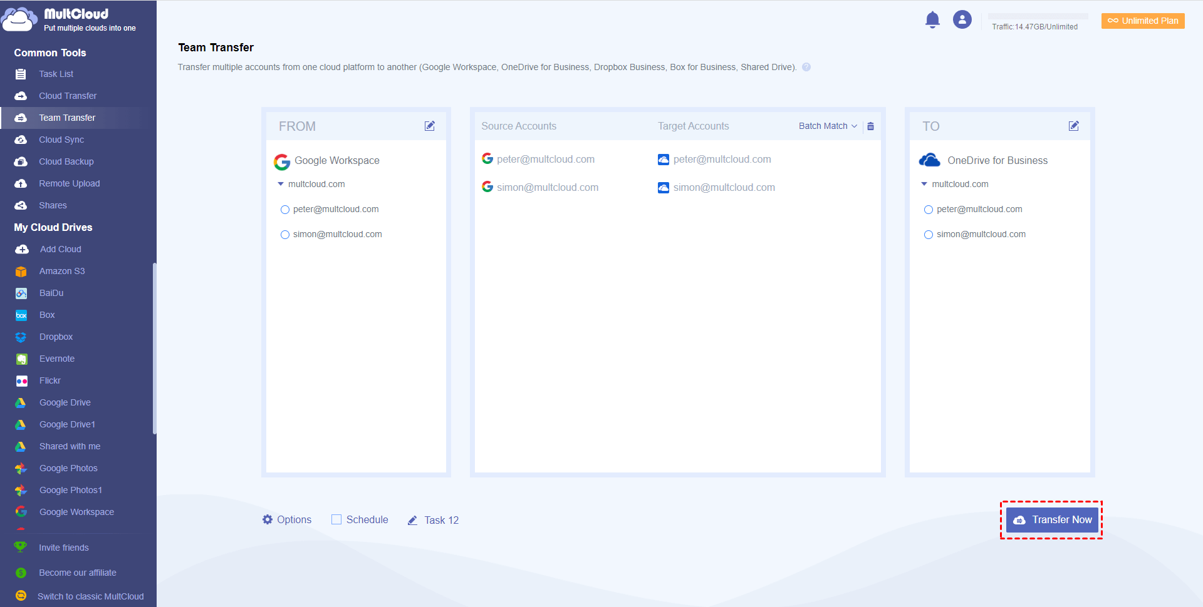Image resolution: width=1203 pixels, height=607 pixels.
Task: Click the Options gear icon
Action: 268,519
